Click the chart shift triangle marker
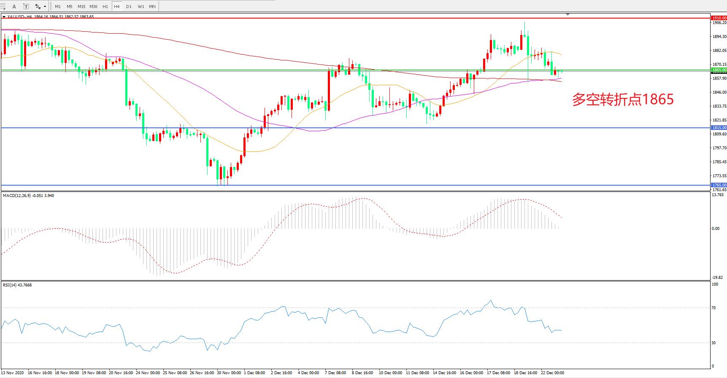Viewport: 727px width, 378px height. [568, 14]
